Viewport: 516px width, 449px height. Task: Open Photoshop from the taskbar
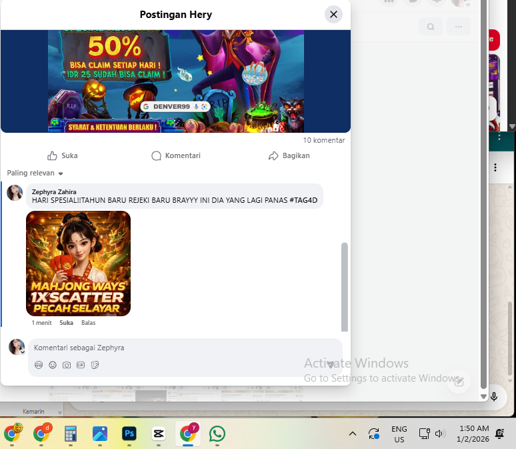129,434
